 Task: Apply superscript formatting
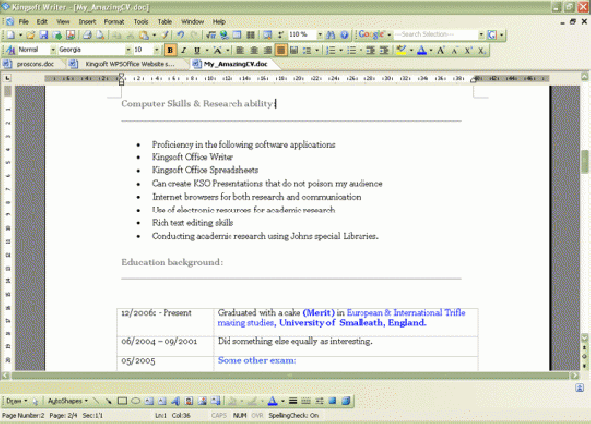pos(468,50)
